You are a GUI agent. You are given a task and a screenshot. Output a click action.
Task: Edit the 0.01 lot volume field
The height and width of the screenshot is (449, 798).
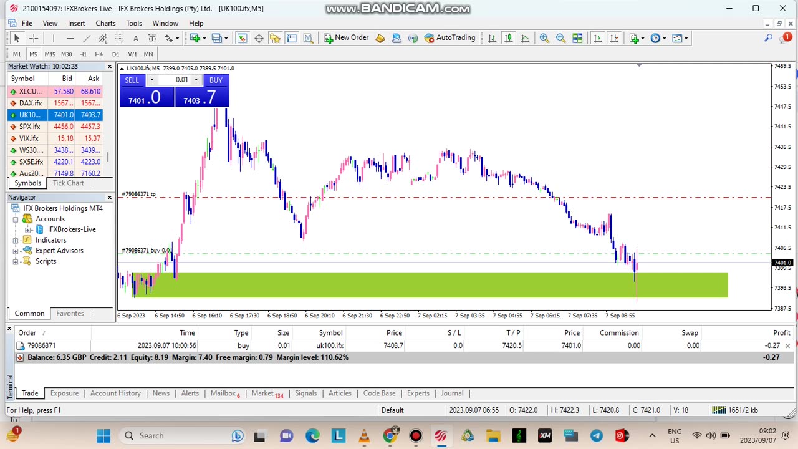coord(175,80)
